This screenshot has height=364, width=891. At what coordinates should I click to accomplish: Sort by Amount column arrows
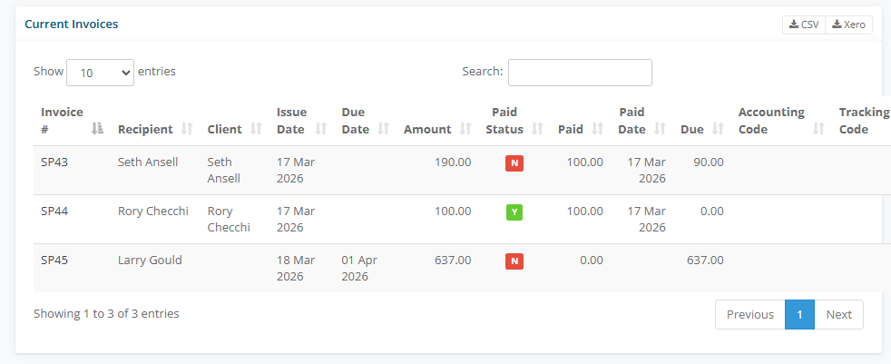(465, 129)
